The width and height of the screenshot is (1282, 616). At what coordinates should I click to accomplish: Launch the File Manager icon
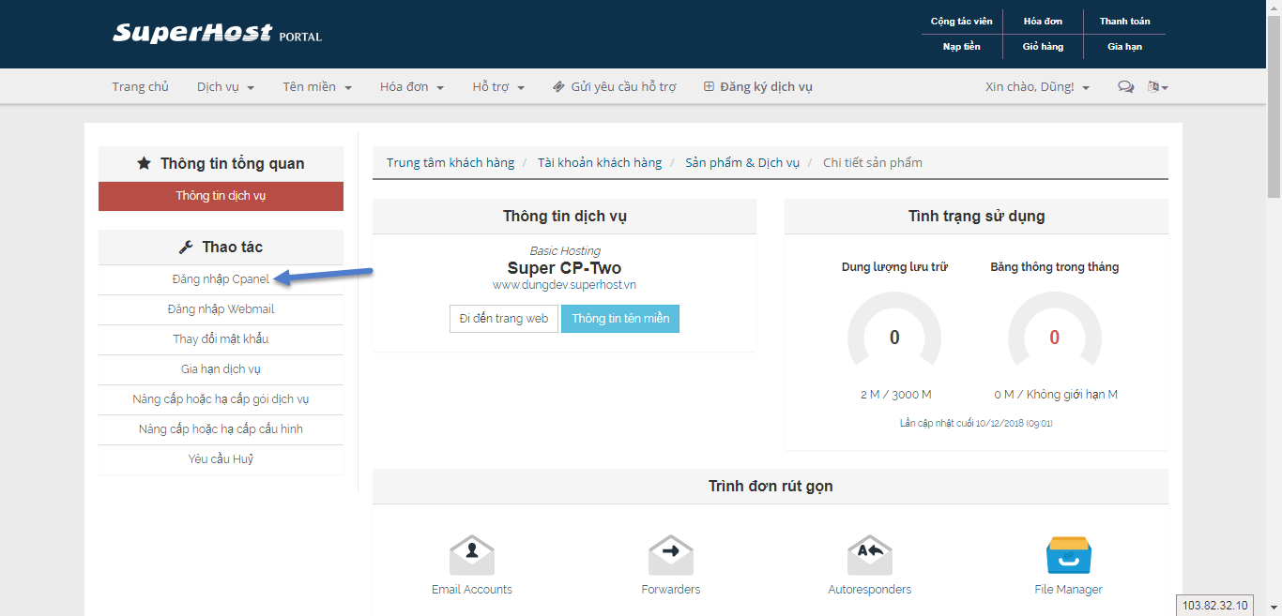pyautogui.click(x=1068, y=555)
